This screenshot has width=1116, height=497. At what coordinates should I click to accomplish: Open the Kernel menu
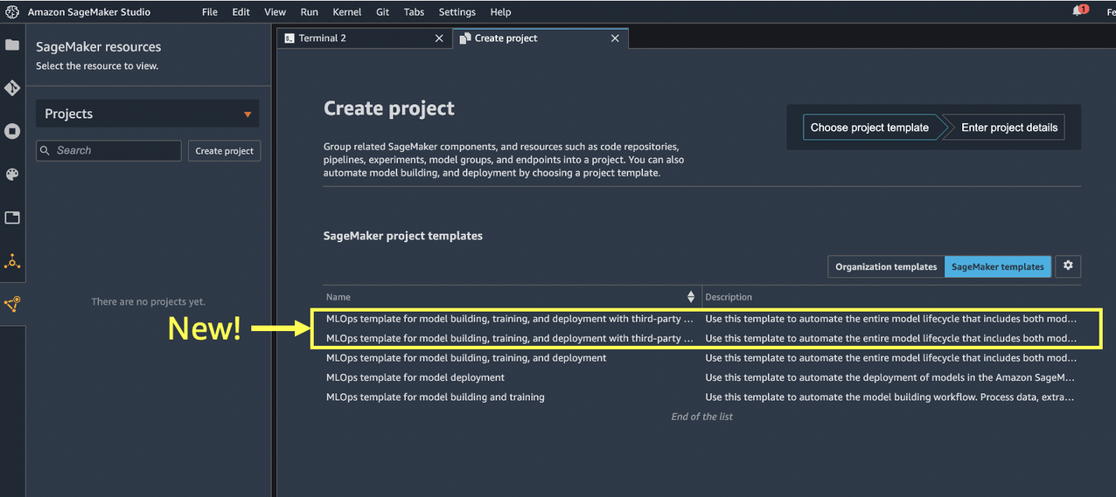[347, 12]
